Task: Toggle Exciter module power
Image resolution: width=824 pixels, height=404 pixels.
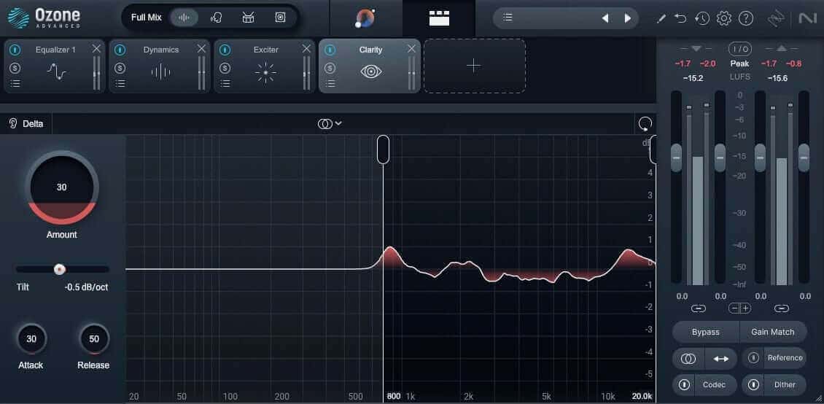Action: pos(225,50)
